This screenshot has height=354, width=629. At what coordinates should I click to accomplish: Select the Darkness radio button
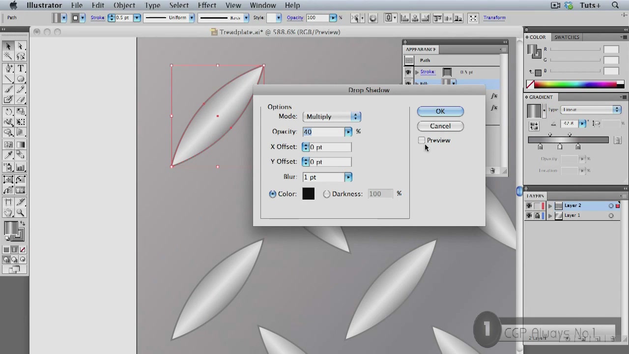pyautogui.click(x=327, y=194)
